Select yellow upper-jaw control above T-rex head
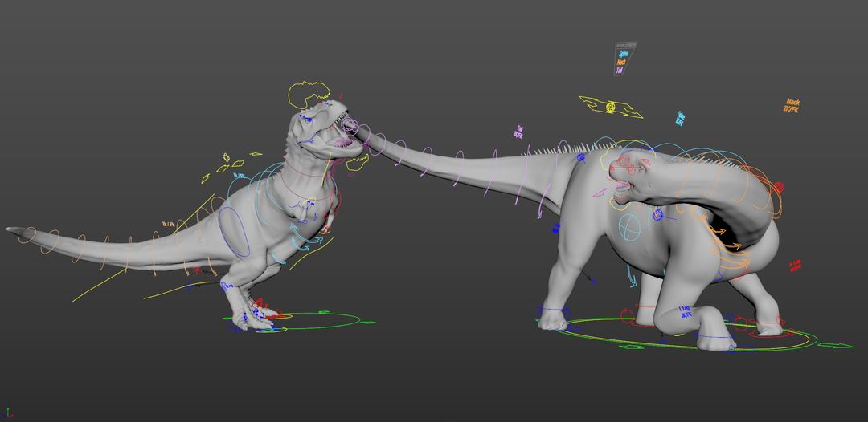This screenshot has height=422, width=868. 309,94
